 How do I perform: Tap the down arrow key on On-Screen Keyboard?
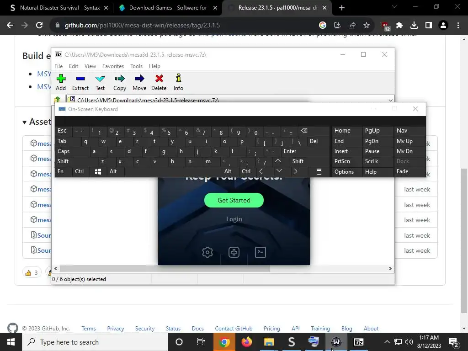point(279,171)
